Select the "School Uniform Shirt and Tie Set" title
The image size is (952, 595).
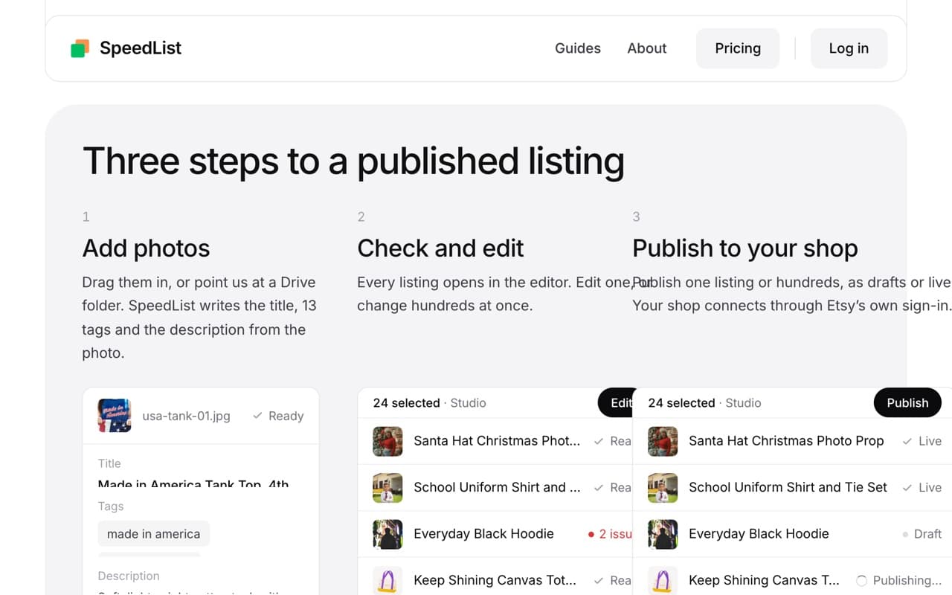(x=788, y=488)
